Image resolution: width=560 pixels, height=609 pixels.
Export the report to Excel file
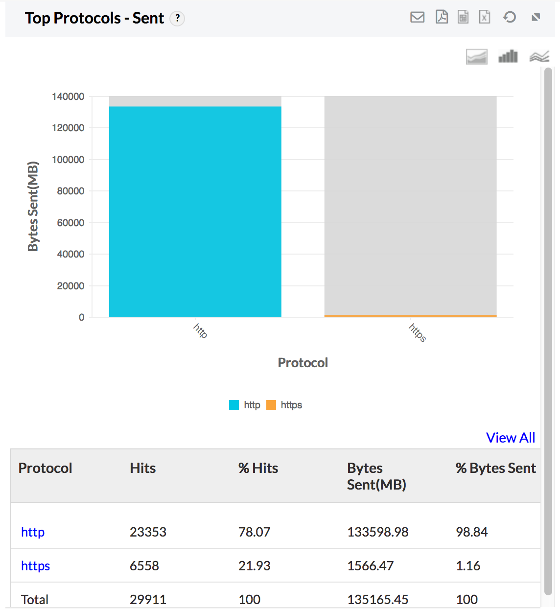coord(485,18)
